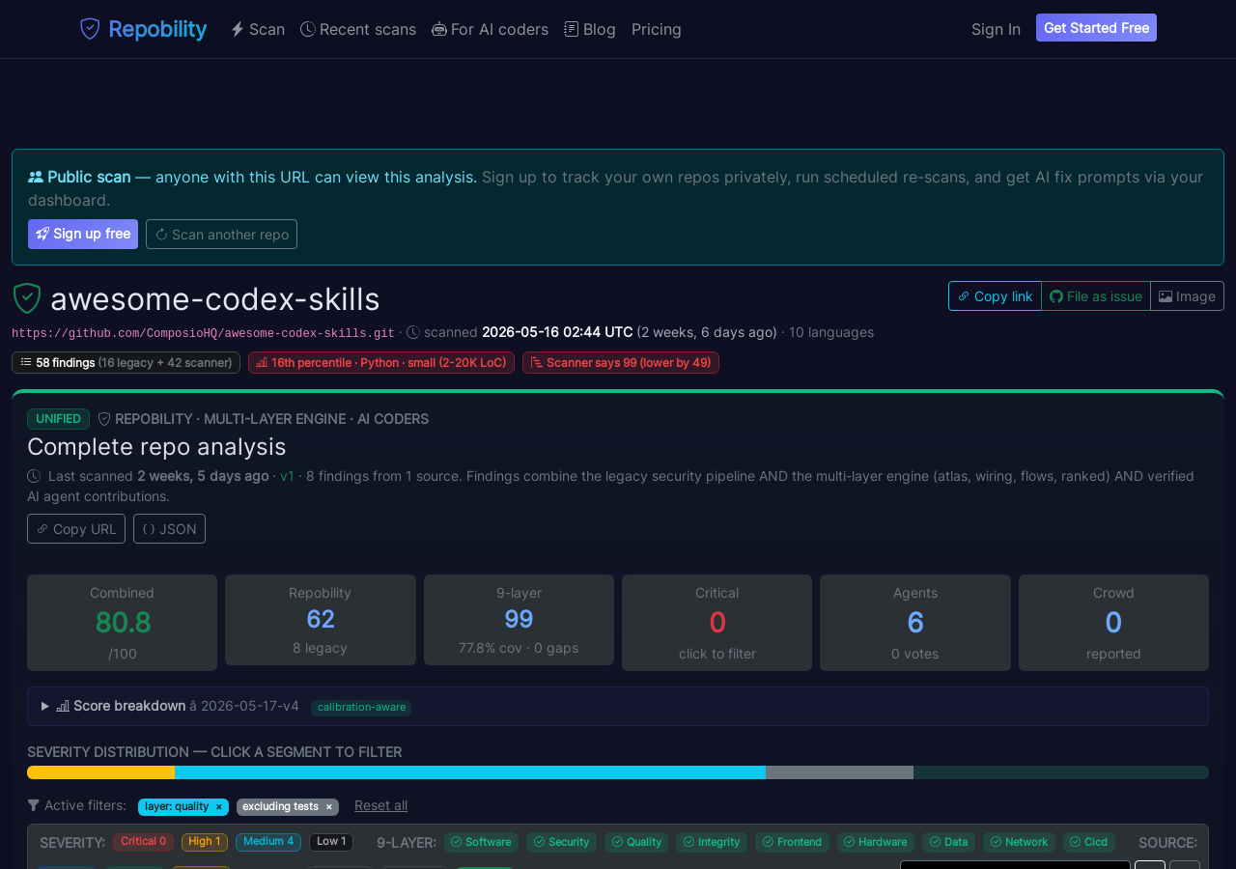
Task: Click the funnel icon by Active filters
Action: tap(34, 805)
